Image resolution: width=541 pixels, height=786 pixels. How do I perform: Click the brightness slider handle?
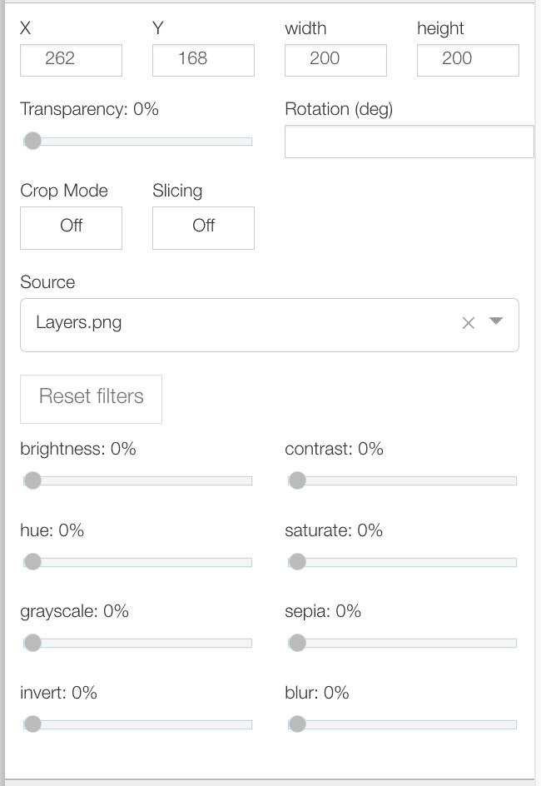pyautogui.click(x=32, y=480)
